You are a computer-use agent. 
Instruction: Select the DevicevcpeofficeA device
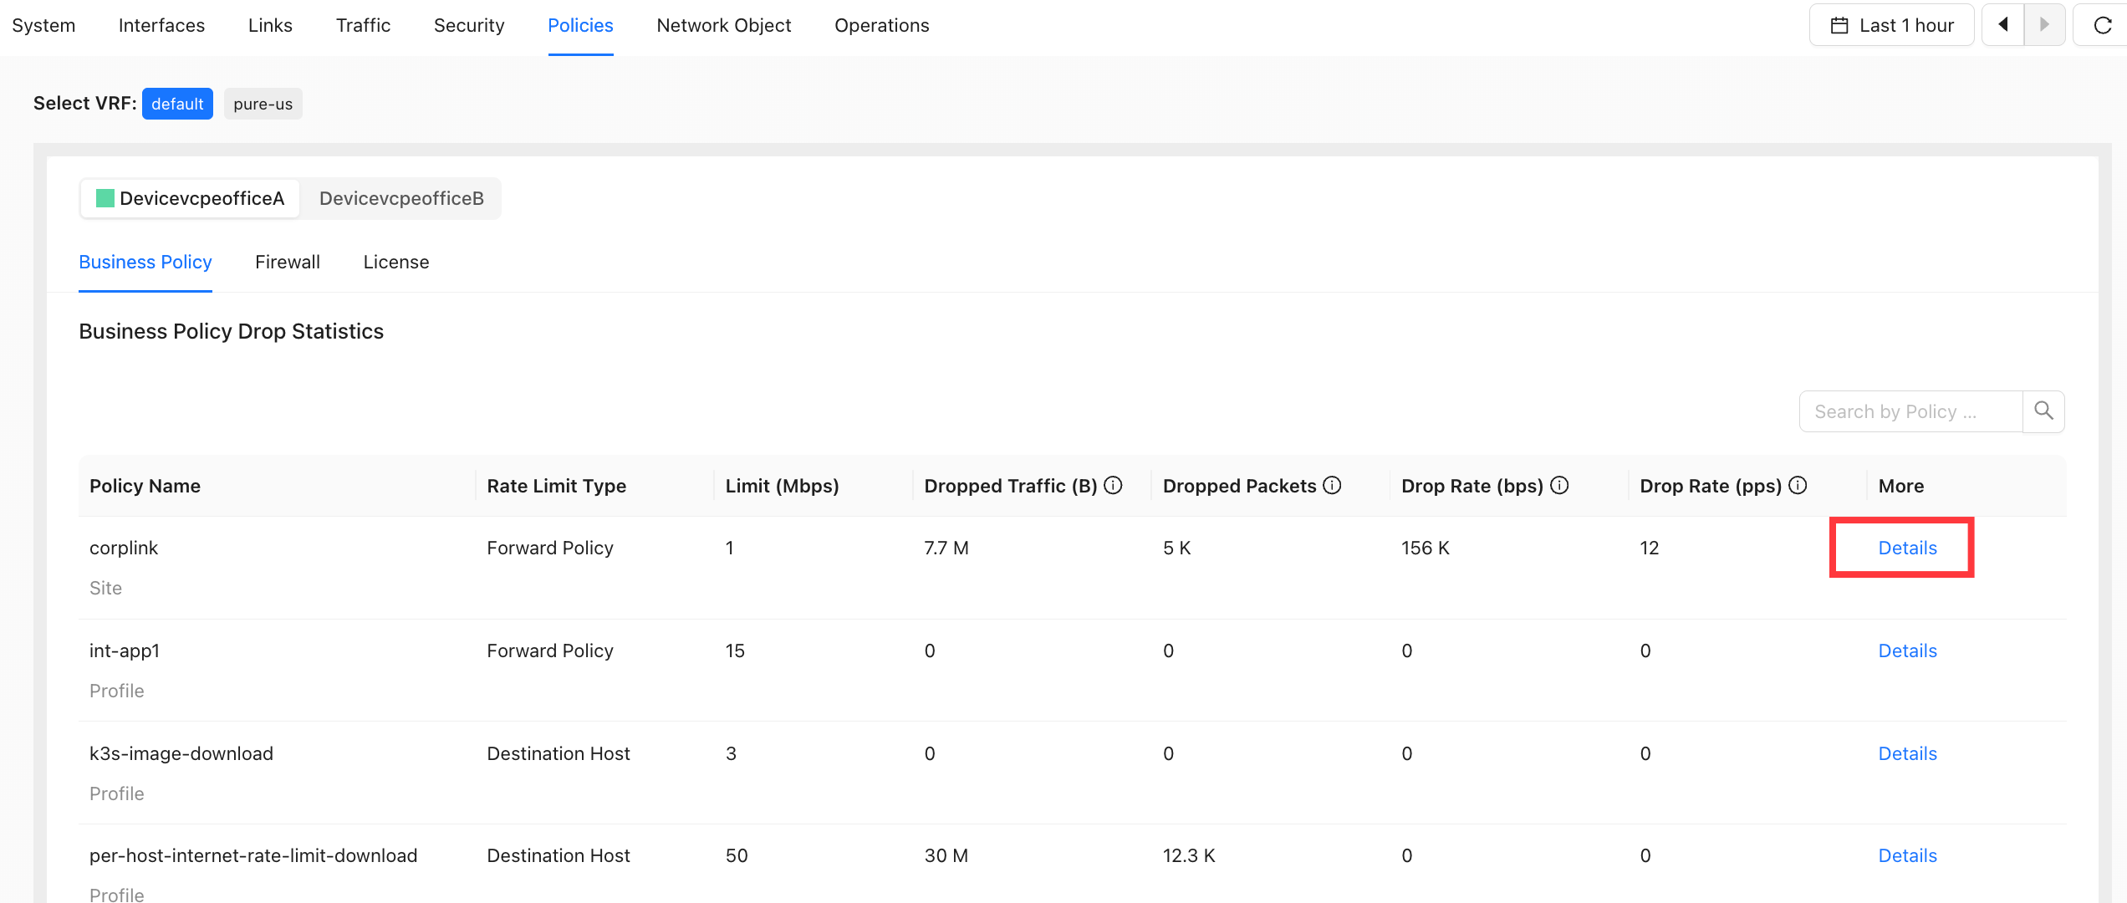tap(191, 198)
